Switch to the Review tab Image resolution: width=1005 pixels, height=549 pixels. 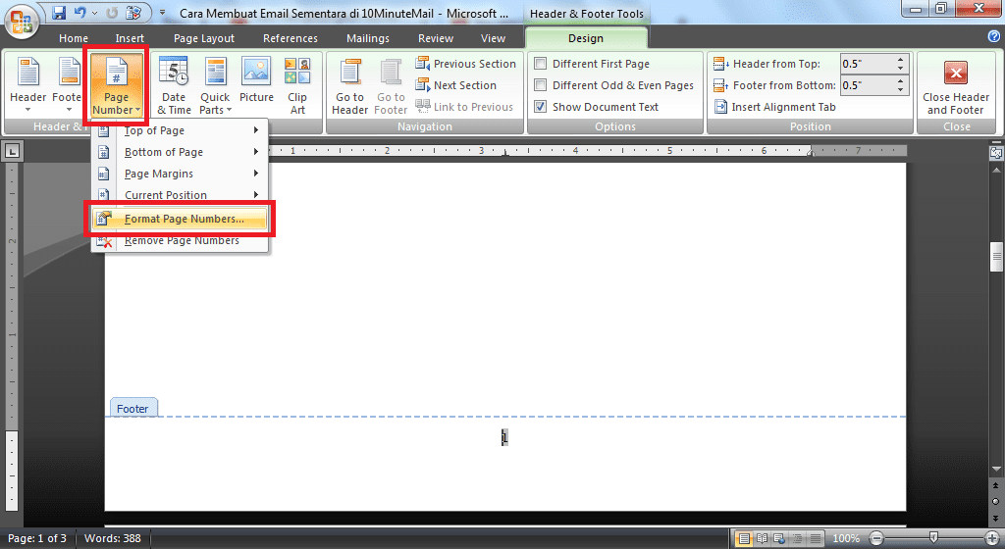click(436, 38)
